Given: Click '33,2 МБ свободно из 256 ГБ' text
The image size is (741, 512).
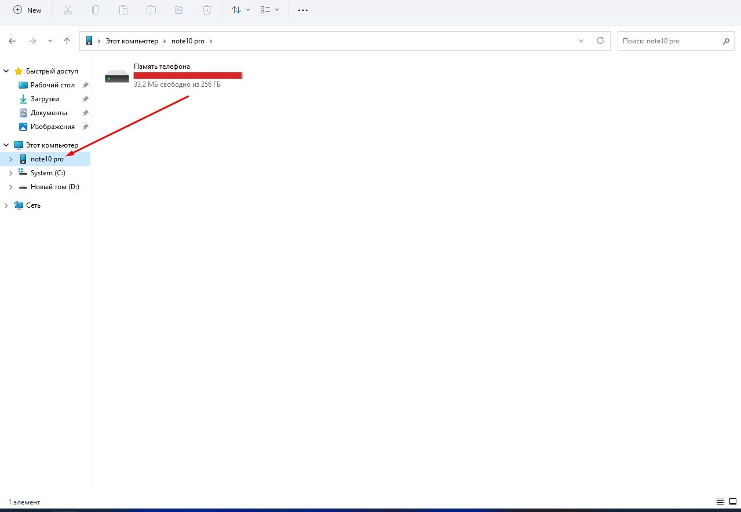Looking at the screenshot, I should (177, 84).
